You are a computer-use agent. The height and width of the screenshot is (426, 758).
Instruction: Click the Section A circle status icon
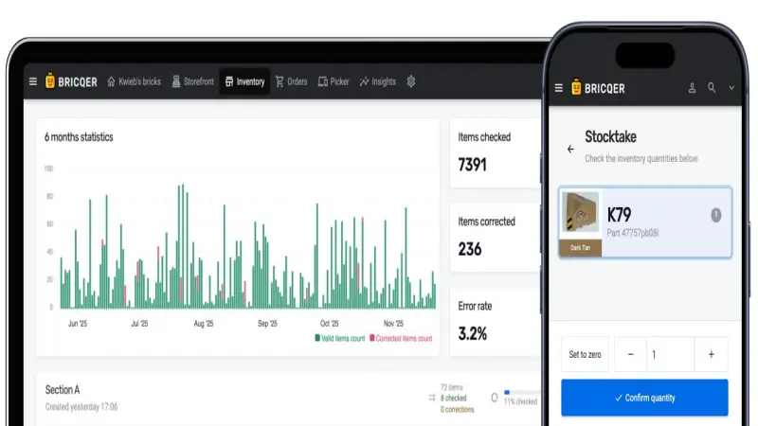point(494,398)
